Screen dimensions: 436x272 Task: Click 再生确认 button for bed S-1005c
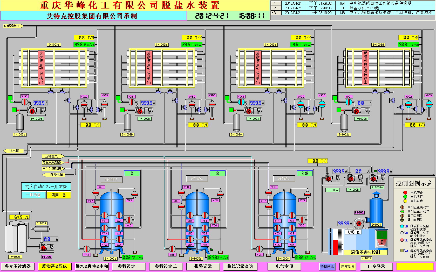284,179
